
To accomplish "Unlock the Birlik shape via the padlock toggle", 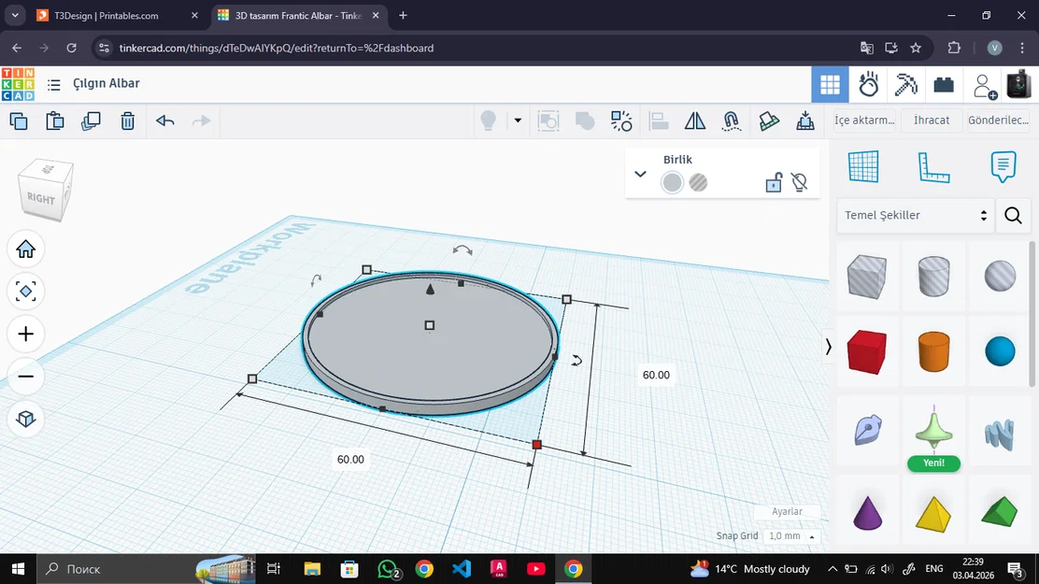I will pyautogui.click(x=774, y=182).
